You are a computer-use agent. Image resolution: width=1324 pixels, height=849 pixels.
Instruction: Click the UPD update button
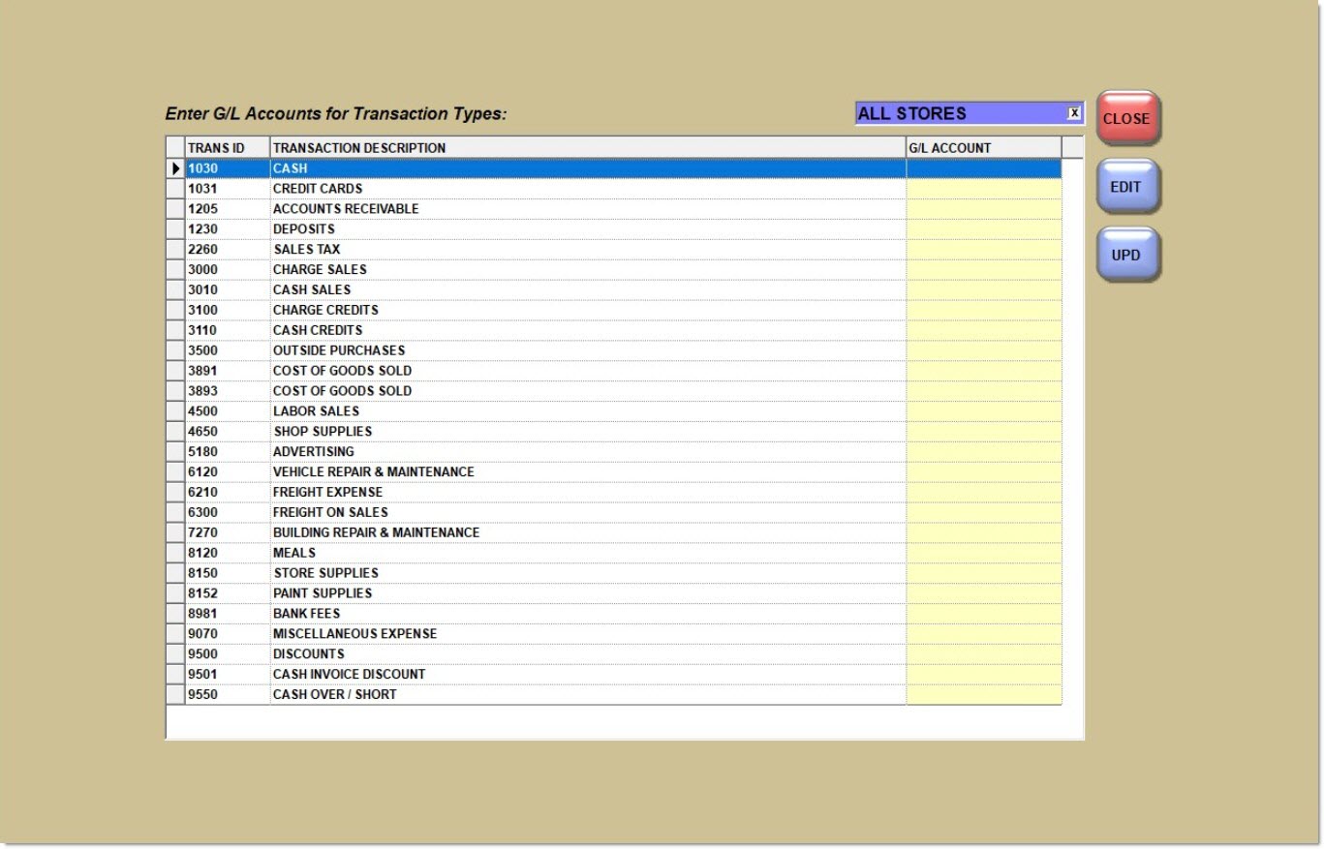(1127, 256)
